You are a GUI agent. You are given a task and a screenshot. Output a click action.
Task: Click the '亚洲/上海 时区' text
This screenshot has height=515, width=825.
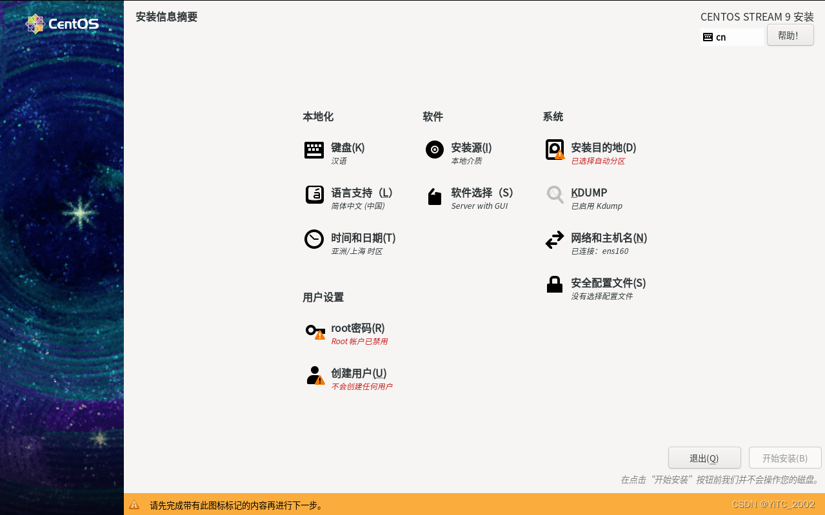[x=357, y=251]
